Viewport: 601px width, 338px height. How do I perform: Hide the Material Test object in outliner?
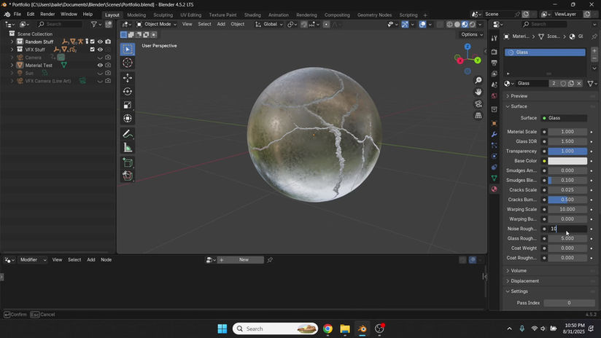pyautogui.click(x=100, y=66)
